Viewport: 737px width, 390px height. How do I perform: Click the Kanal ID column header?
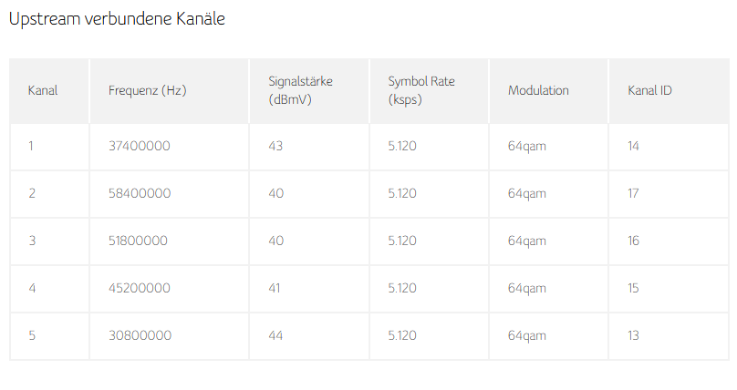(649, 90)
